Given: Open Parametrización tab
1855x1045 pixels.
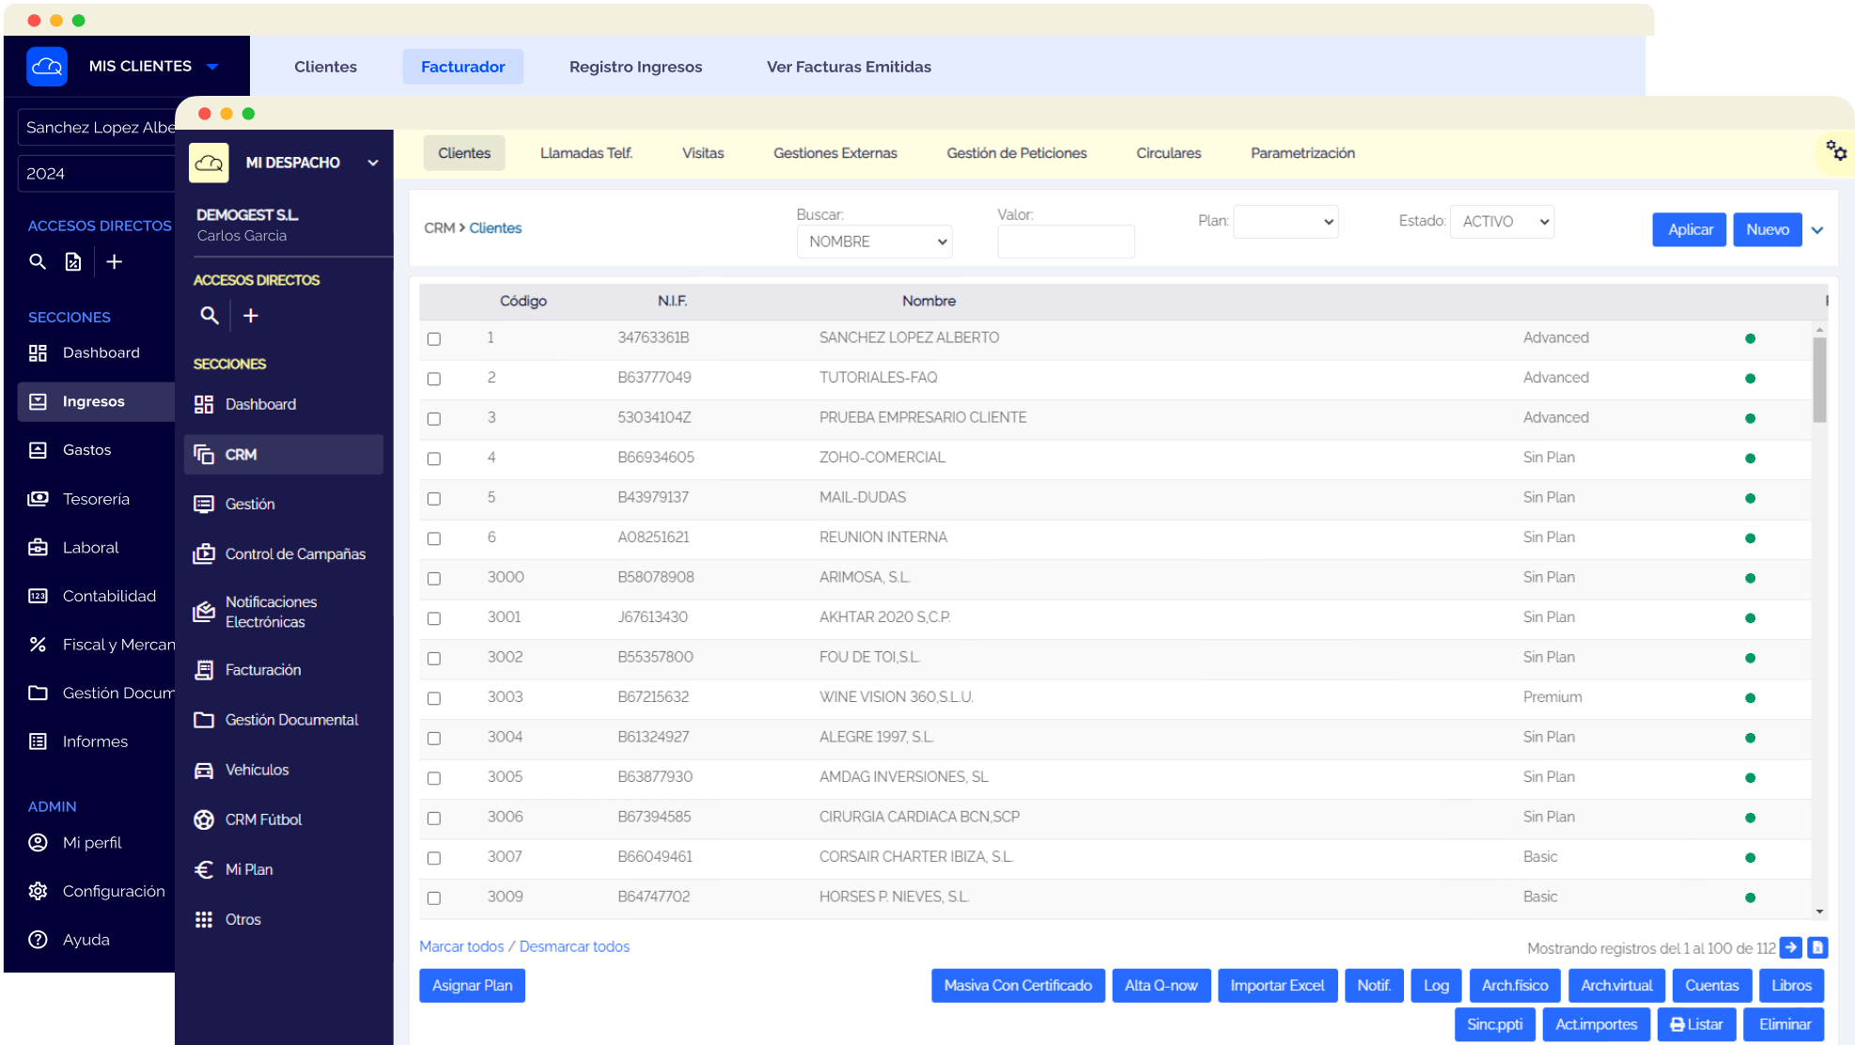Looking at the screenshot, I should (x=1302, y=153).
